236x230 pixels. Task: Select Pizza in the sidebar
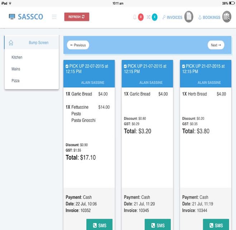click(x=15, y=80)
